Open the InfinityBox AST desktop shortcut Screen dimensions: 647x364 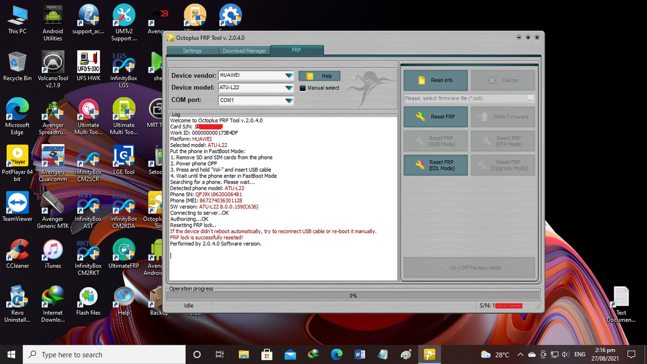click(88, 210)
